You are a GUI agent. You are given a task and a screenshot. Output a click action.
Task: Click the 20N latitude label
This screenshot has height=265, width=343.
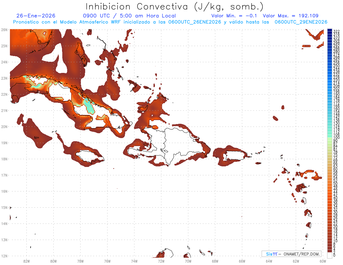[x=4, y=127]
